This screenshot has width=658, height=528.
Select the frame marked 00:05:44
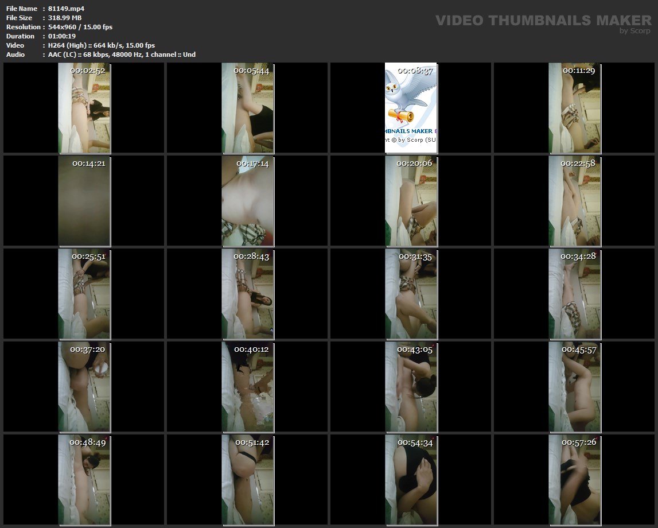point(248,108)
